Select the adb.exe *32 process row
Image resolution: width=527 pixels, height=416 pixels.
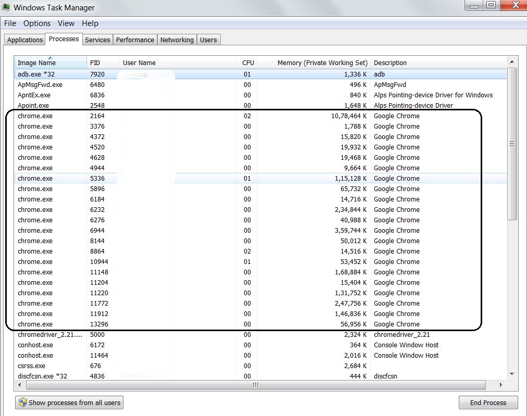[x=260, y=74]
